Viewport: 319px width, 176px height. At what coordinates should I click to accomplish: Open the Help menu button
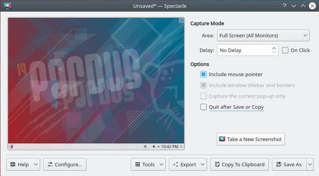click(23, 164)
